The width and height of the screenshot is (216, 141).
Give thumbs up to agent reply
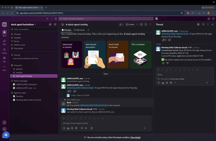[x=163, y=63]
